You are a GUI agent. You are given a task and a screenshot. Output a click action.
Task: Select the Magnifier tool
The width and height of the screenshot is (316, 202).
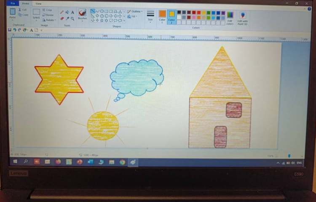click(x=72, y=19)
